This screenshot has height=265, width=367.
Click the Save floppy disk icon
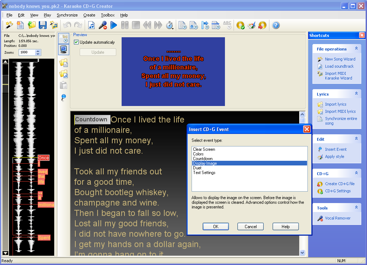pos(43,25)
